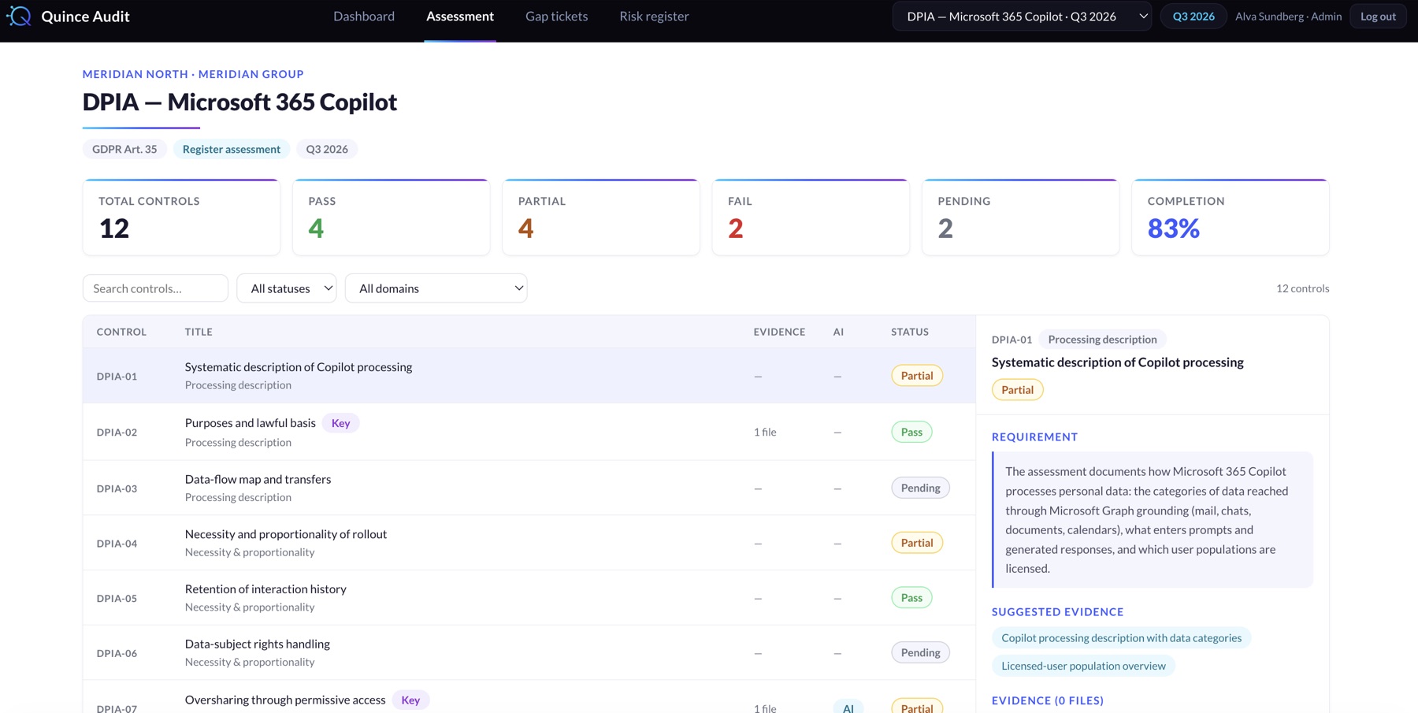Click the Pending summary card
Image resolution: width=1418 pixels, height=713 pixels.
click(x=1020, y=217)
